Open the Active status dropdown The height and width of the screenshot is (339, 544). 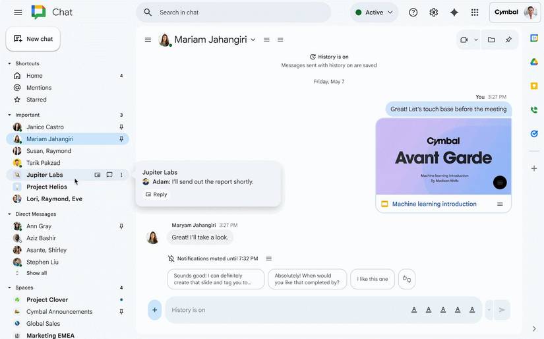(x=374, y=13)
